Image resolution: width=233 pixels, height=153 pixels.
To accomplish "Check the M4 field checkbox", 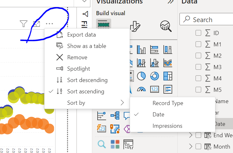I will tap(198, 78).
